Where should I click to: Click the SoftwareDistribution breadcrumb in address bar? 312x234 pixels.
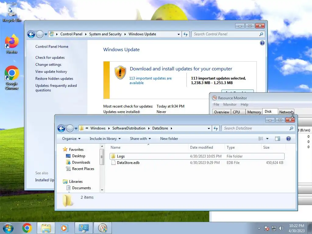click(129, 128)
